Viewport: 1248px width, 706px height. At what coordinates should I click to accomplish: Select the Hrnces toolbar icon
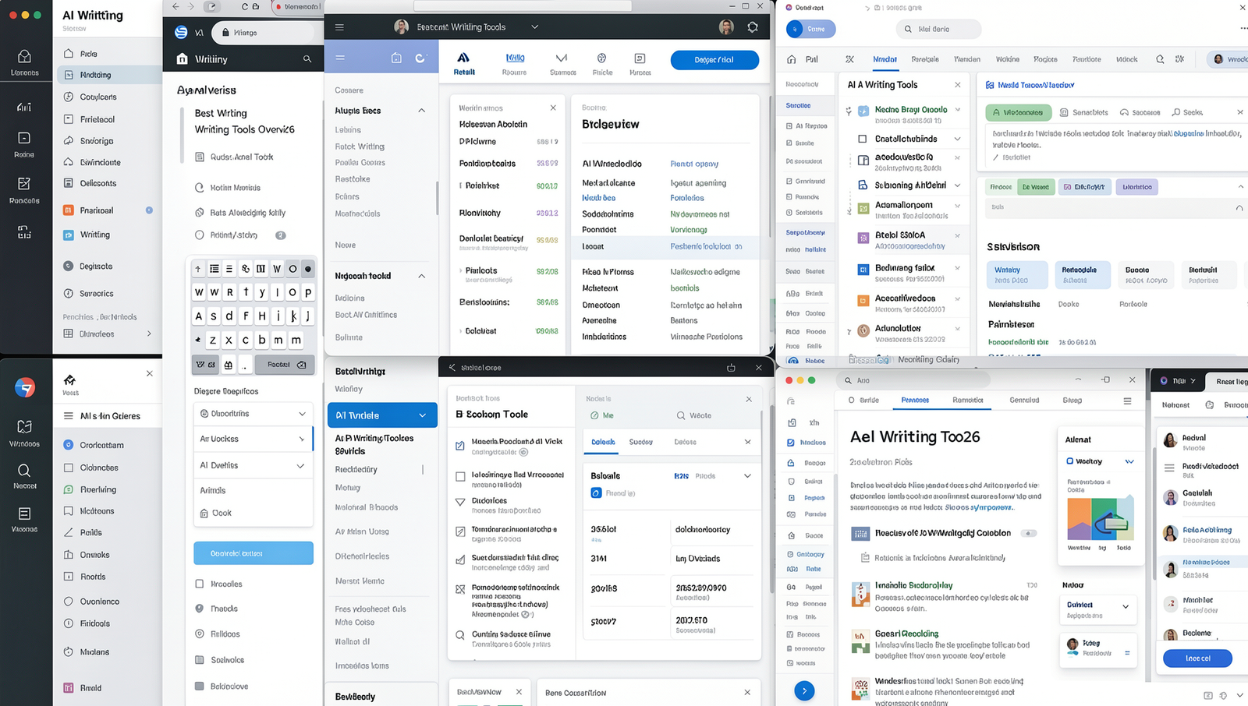[640, 64]
